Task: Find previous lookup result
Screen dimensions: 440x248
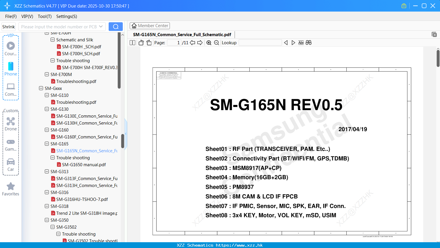Action: click(286, 42)
